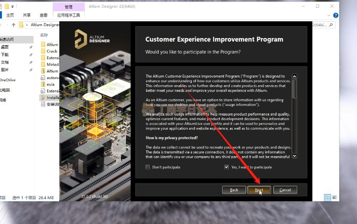Expand the chevron before Altium Designer breadcrumb
357x224 pixels.
coord(27,25)
